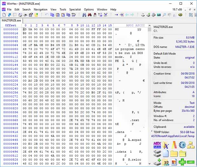Screen dimensions: 197x167
Task: Click the Go To Sector arrow-with-bar icon
Action: pos(122,15)
